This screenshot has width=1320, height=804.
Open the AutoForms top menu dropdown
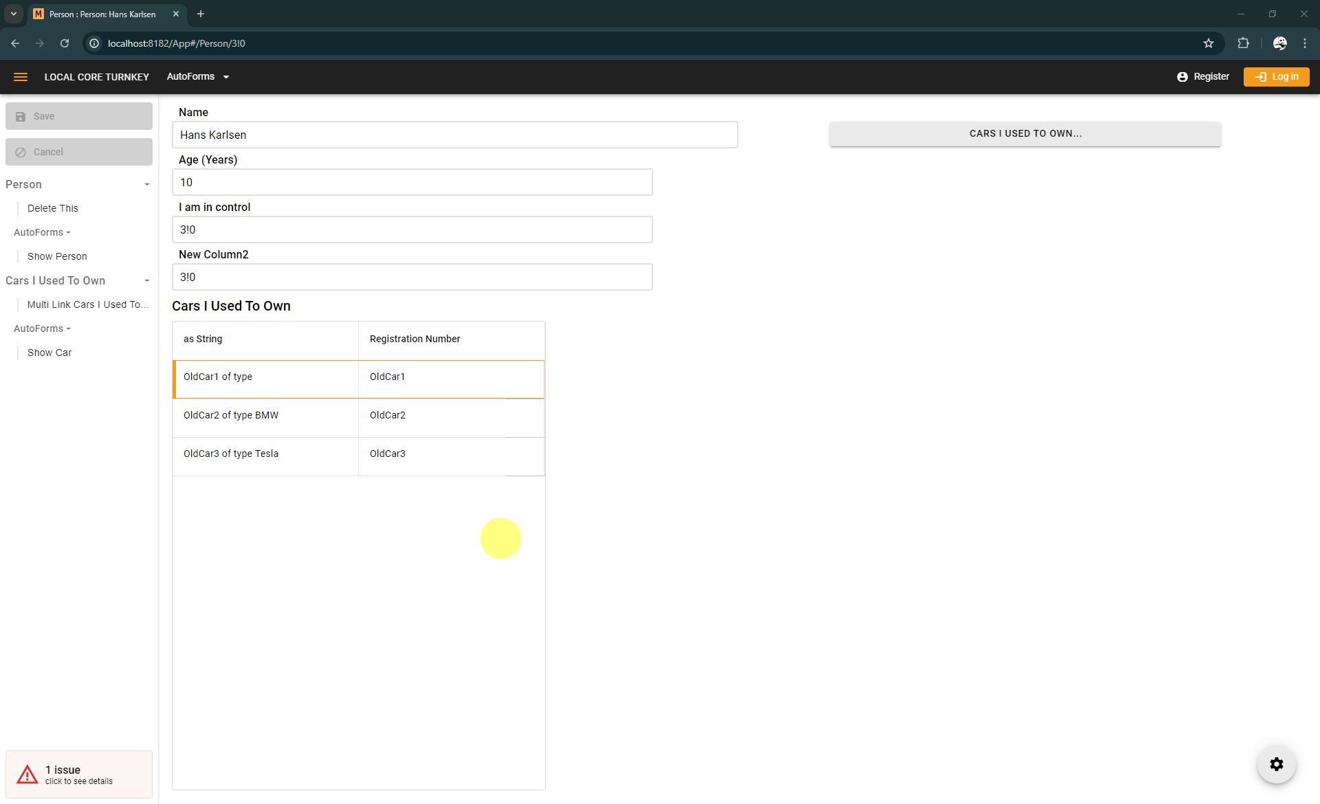[197, 77]
